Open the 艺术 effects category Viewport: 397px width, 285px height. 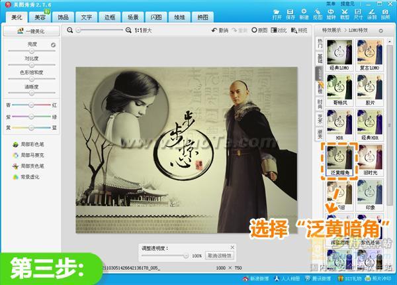[x=320, y=119]
